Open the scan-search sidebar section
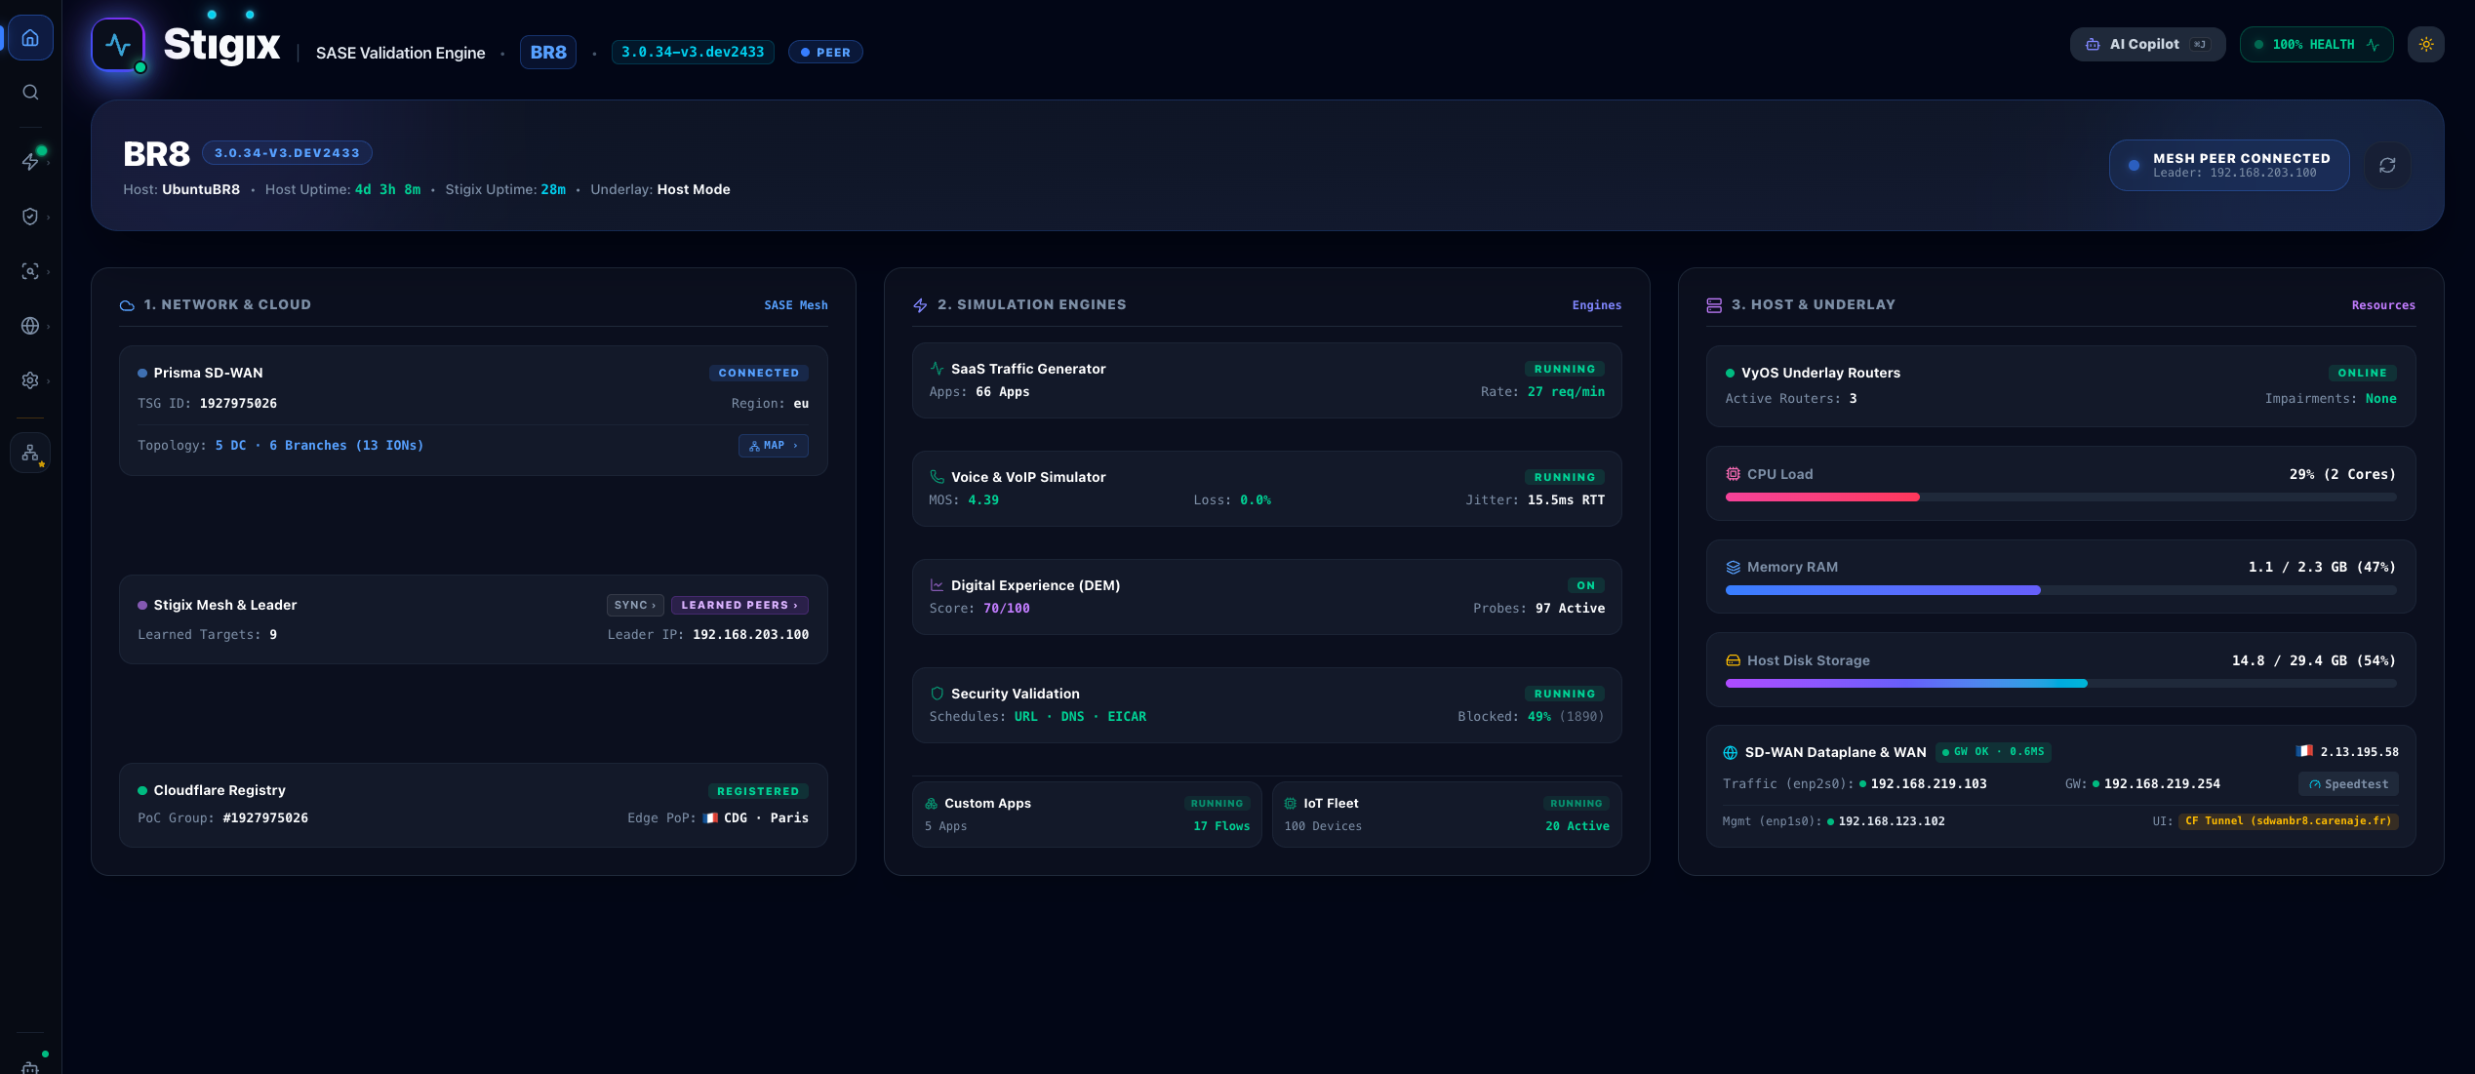This screenshot has height=1074, width=2475. (x=30, y=271)
